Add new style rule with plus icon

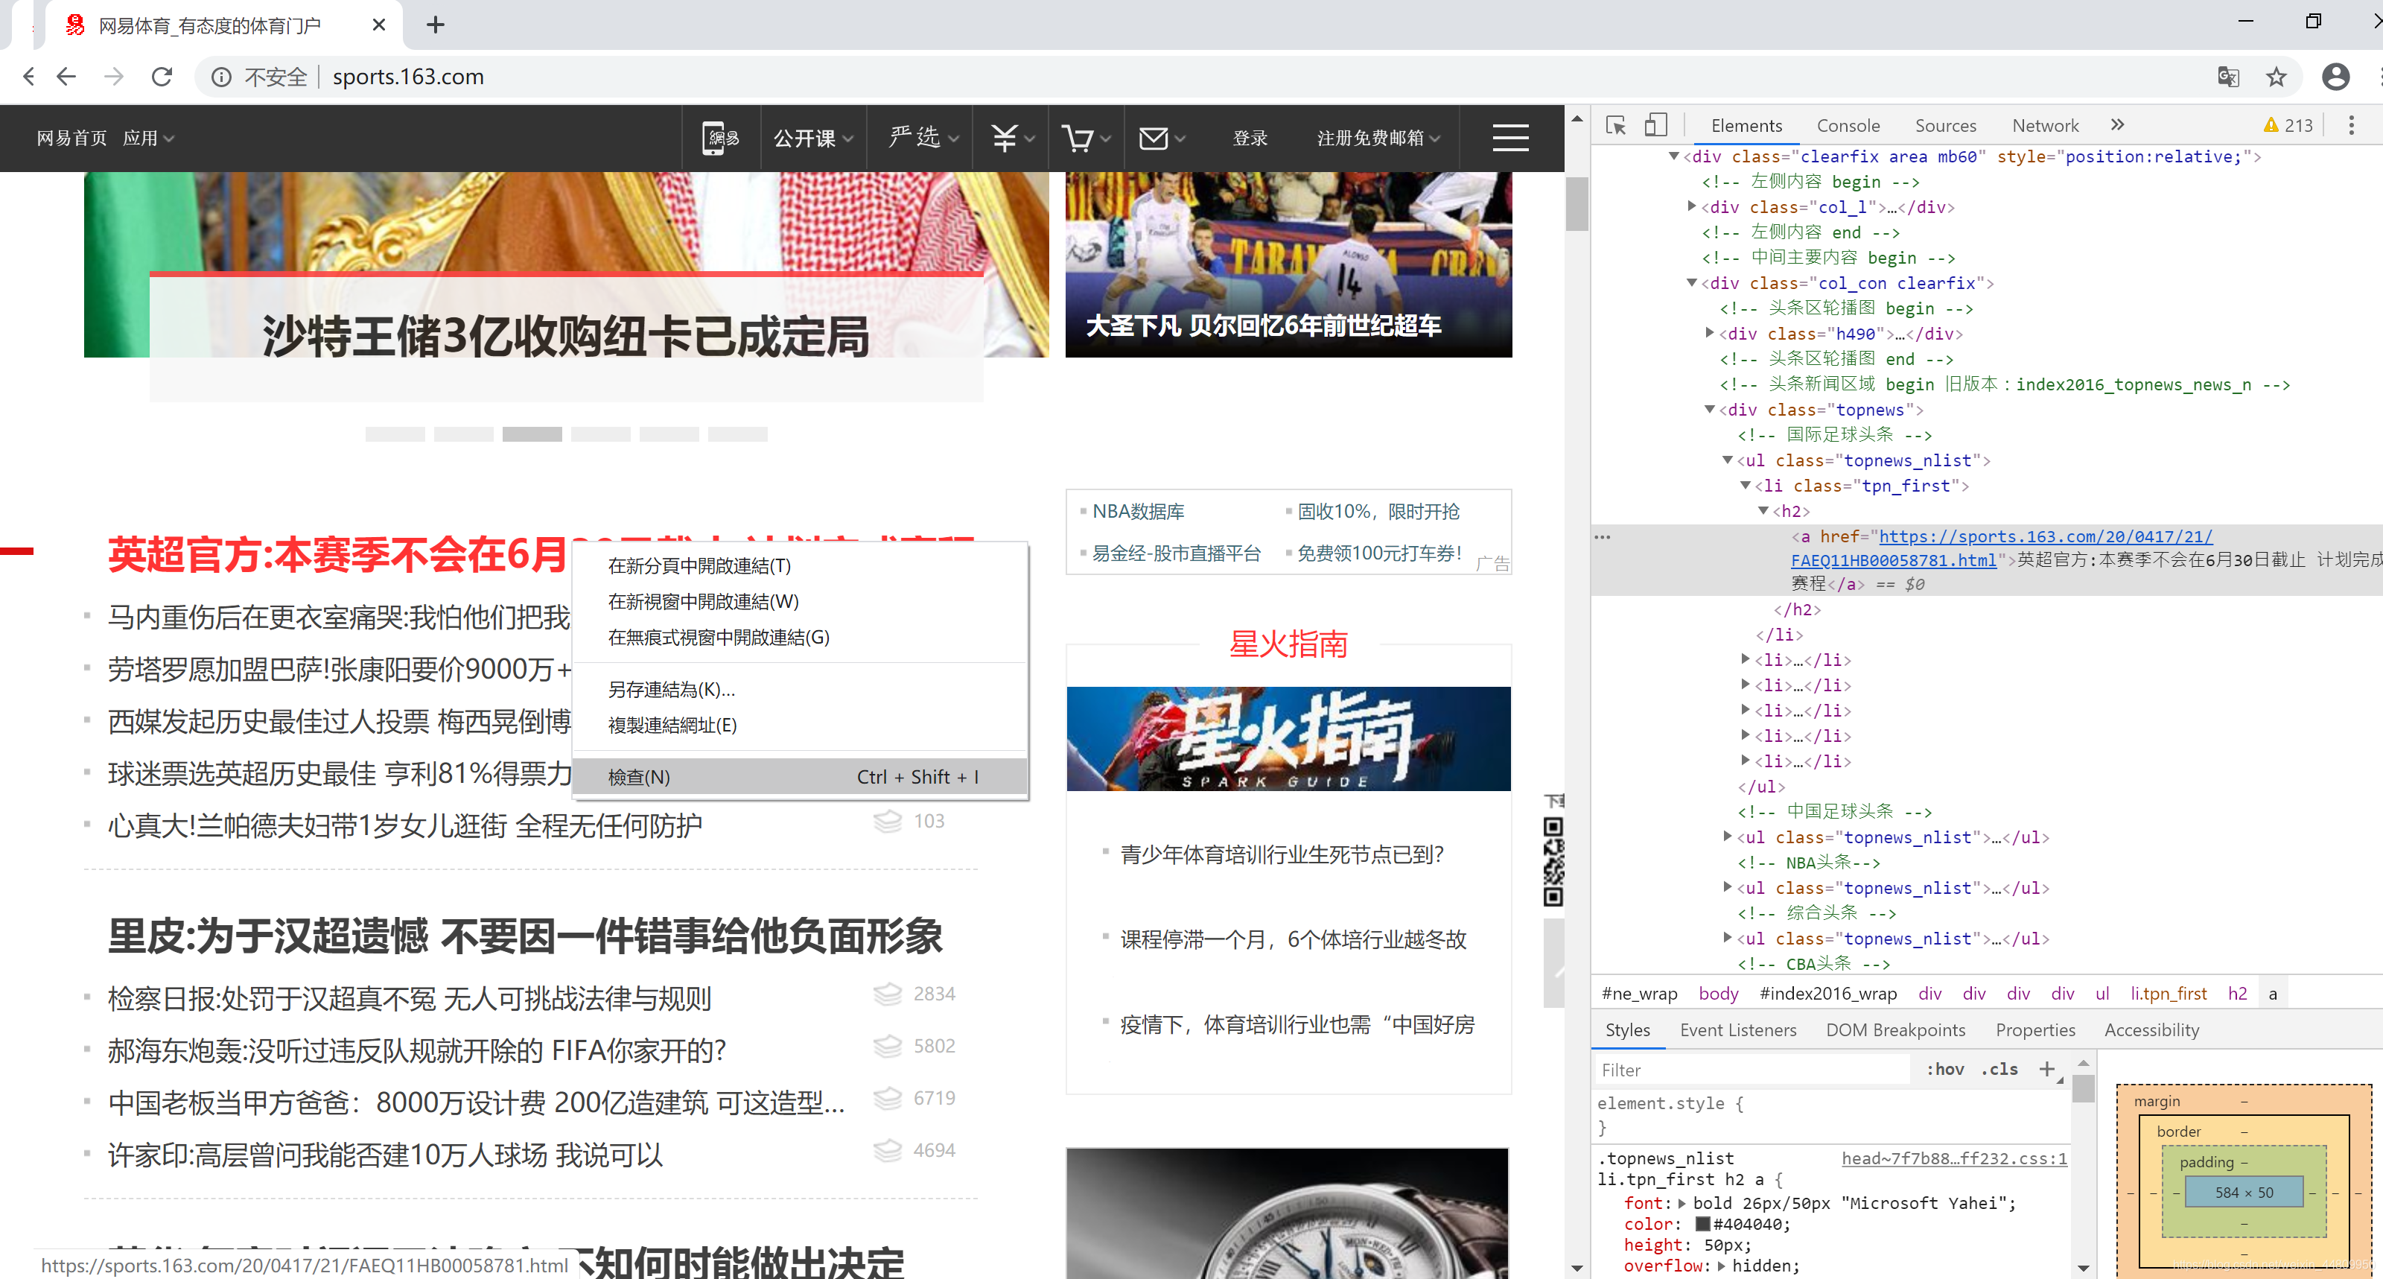click(2046, 1069)
